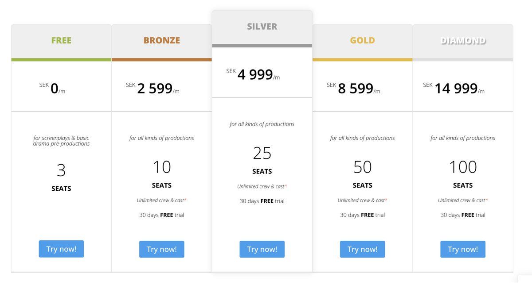Select the BRONZE plan header
Image resolution: width=532 pixels, height=285 pixels.
[161, 40]
